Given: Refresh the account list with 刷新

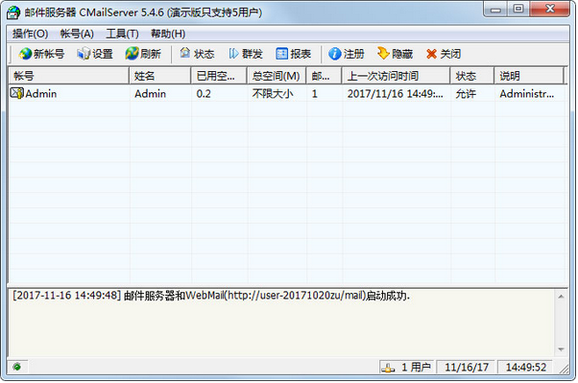Looking at the screenshot, I should (143, 54).
